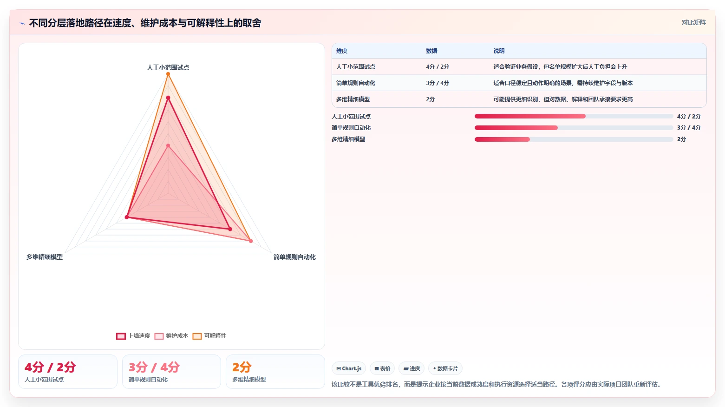This screenshot has height=407, width=725.
Task: Select the 简单规则自动化 table row name
Action: click(356, 83)
